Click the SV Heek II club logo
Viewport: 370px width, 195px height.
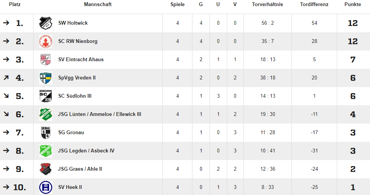45,187
